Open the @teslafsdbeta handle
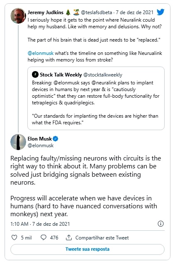This screenshot has height=264, width=180. [x=96, y=12]
